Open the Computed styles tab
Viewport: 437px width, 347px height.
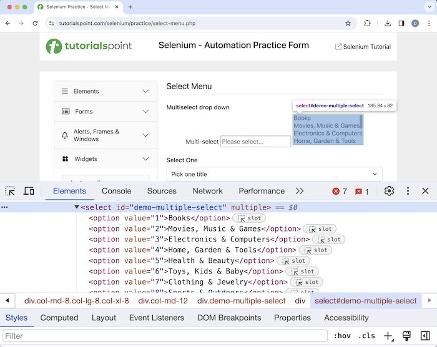click(59, 318)
